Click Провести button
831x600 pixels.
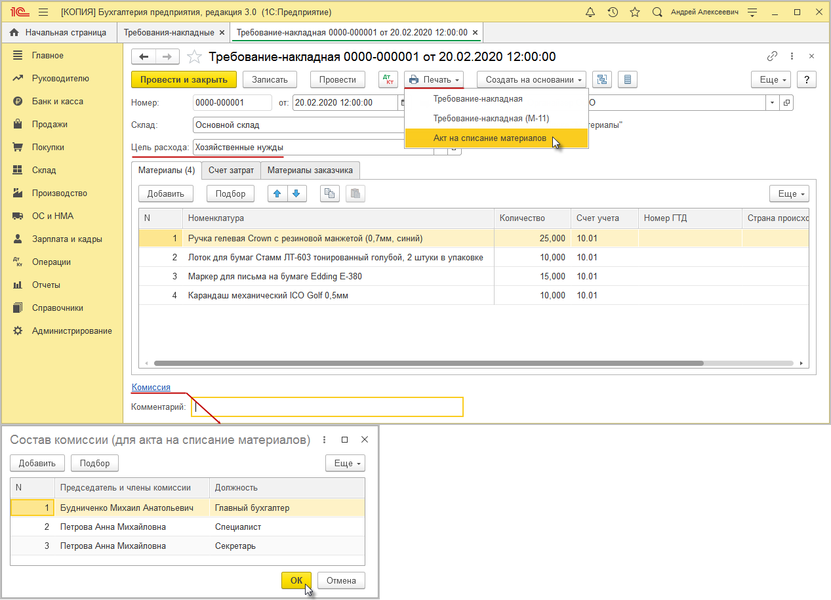[338, 80]
